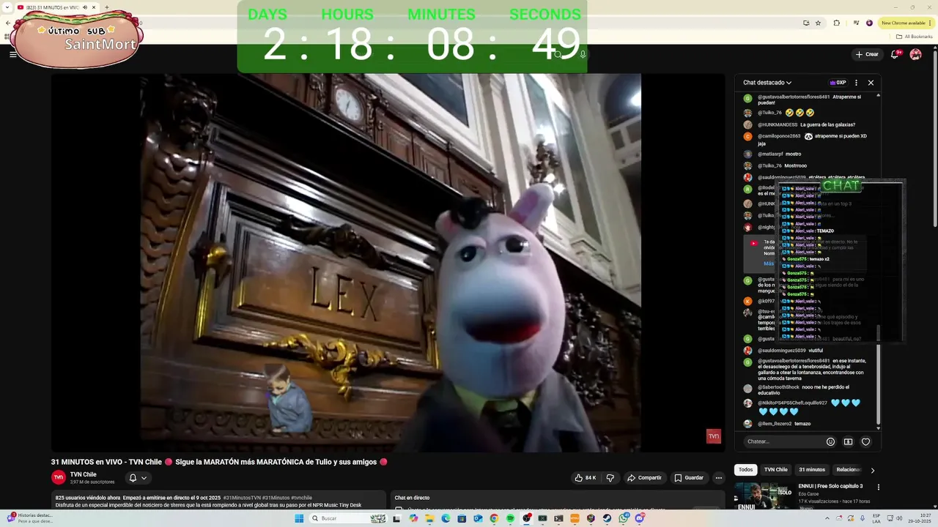Open Chrome extensions puzzle icon
Viewport: 938px width, 527px height.
tap(837, 23)
